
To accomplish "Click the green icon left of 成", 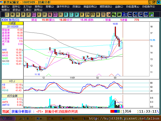I will pyautogui.click(x=119, y=15).
